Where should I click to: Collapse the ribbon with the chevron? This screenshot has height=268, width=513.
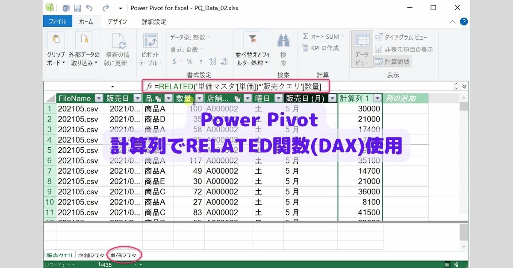(x=453, y=22)
